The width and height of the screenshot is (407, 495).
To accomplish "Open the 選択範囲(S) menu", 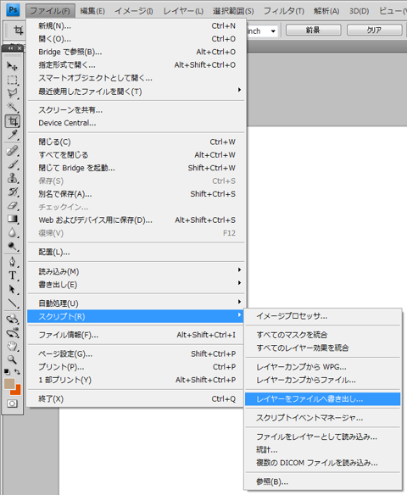I will click(x=233, y=11).
